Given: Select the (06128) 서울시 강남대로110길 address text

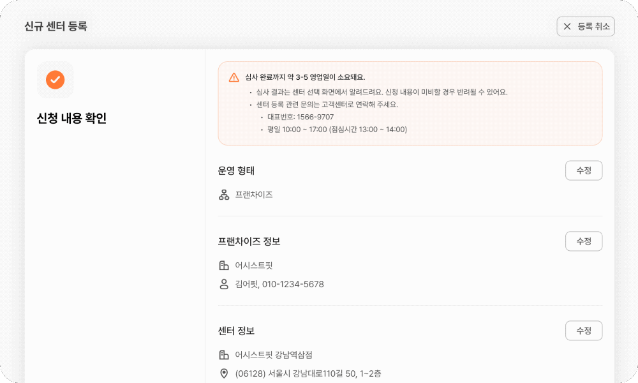Looking at the screenshot, I should pos(308,373).
